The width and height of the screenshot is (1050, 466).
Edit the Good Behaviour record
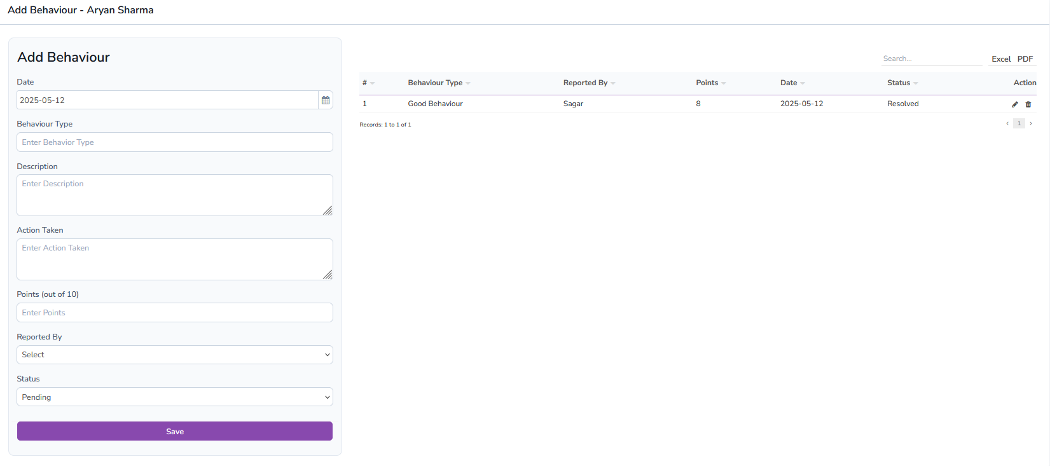click(x=1015, y=104)
